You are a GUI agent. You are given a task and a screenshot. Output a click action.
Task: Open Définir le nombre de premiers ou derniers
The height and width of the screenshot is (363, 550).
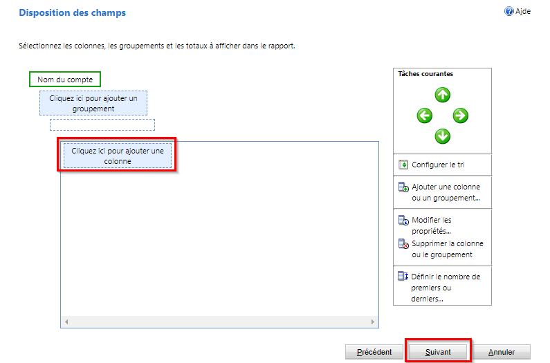pyautogui.click(x=446, y=288)
